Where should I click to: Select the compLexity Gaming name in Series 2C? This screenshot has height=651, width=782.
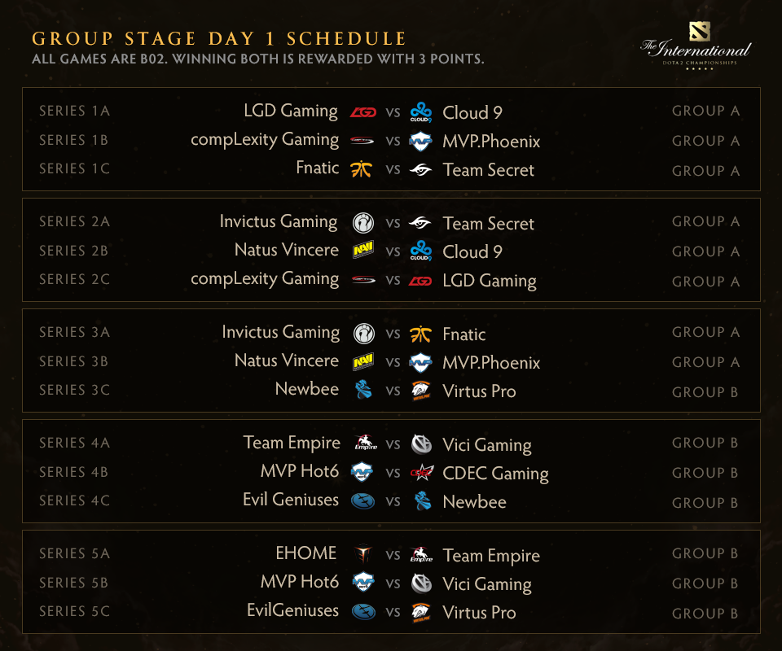tap(265, 279)
